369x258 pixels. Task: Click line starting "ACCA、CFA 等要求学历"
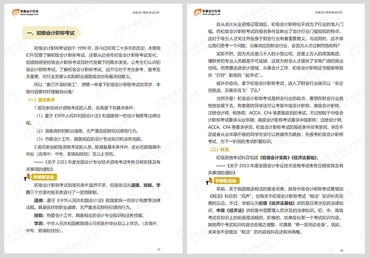(x=276, y=127)
